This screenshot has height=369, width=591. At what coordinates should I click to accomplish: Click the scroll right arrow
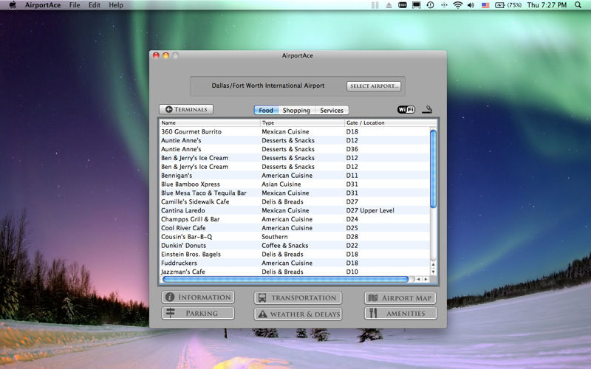426,279
